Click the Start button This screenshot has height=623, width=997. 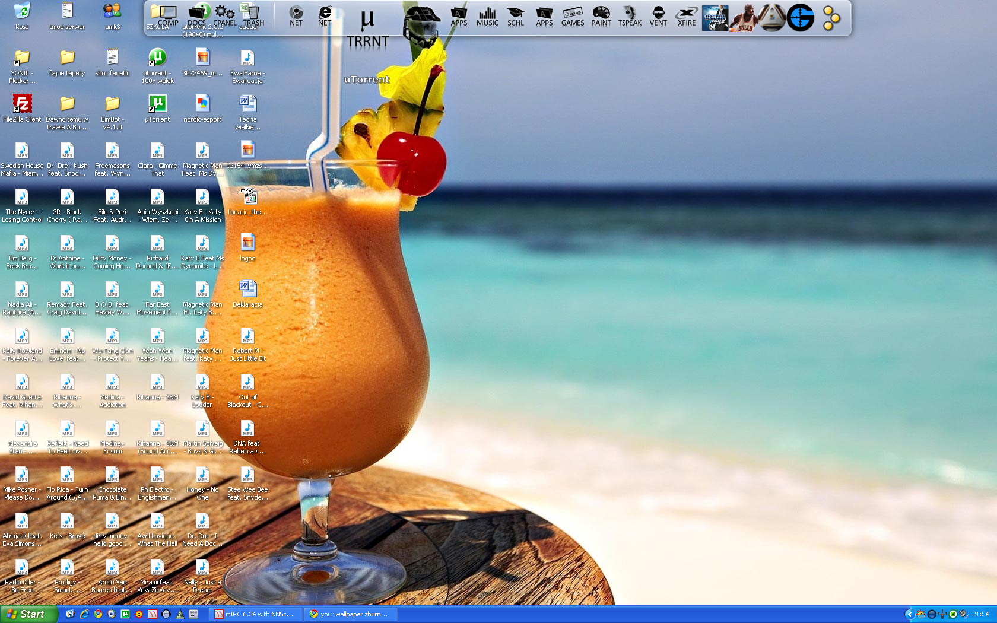click(x=28, y=614)
